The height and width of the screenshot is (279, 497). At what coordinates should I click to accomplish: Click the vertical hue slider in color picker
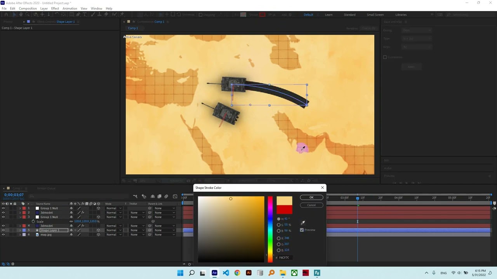pyautogui.click(x=270, y=229)
